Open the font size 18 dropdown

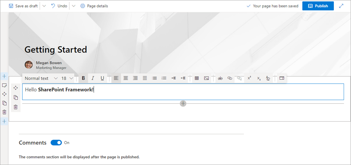(x=67, y=78)
